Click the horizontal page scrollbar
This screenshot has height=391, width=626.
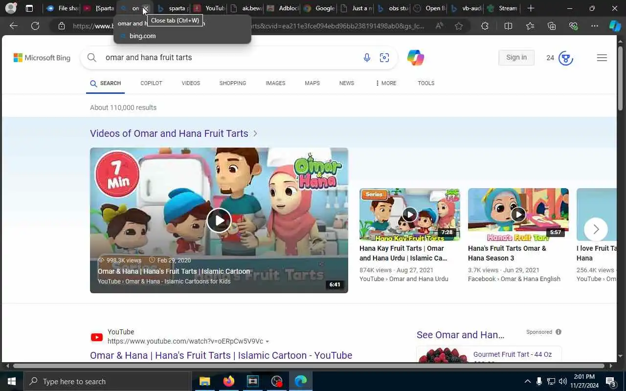[x=309, y=366]
